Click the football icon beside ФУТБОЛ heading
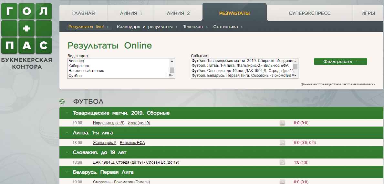384x184 pixels. [62, 102]
